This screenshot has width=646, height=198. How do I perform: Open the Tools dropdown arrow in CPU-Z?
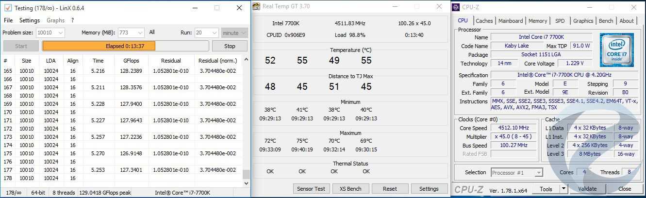(563, 189)
